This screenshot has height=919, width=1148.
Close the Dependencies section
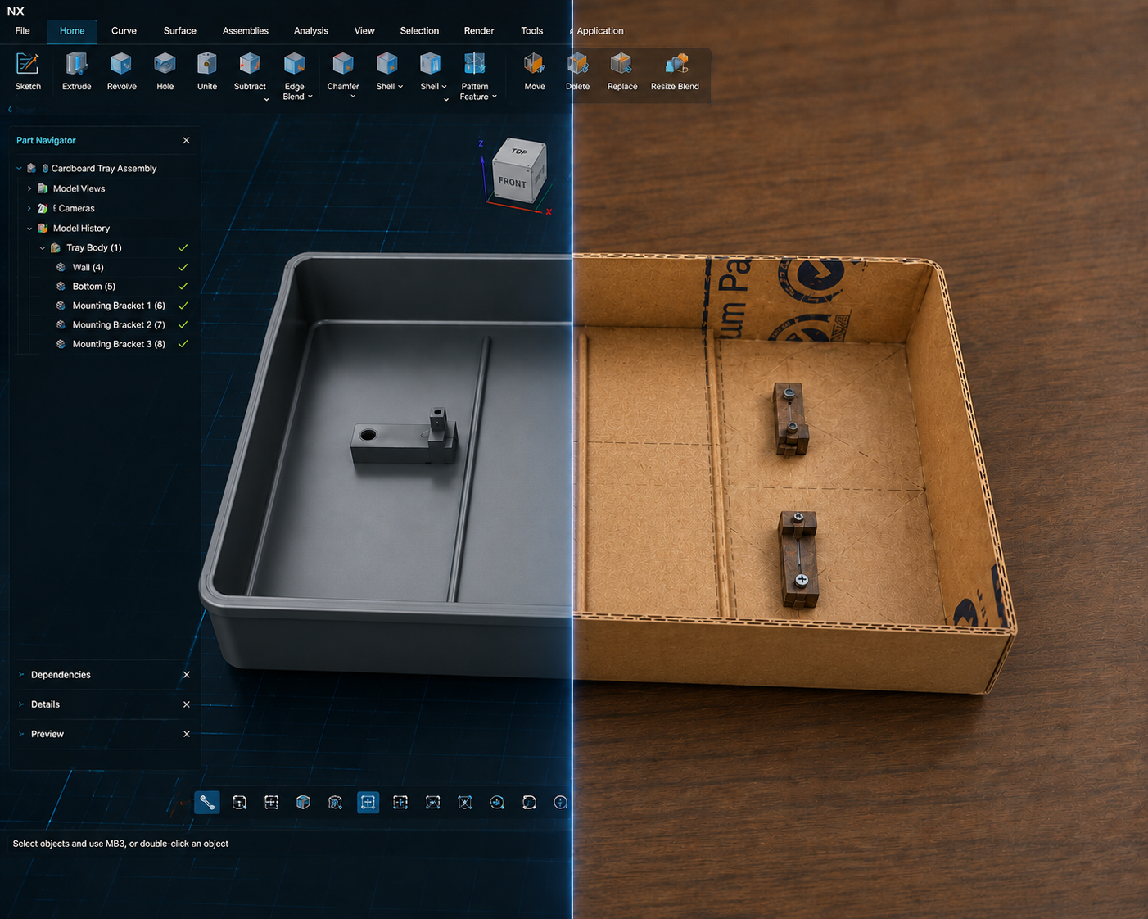[187, 675]
